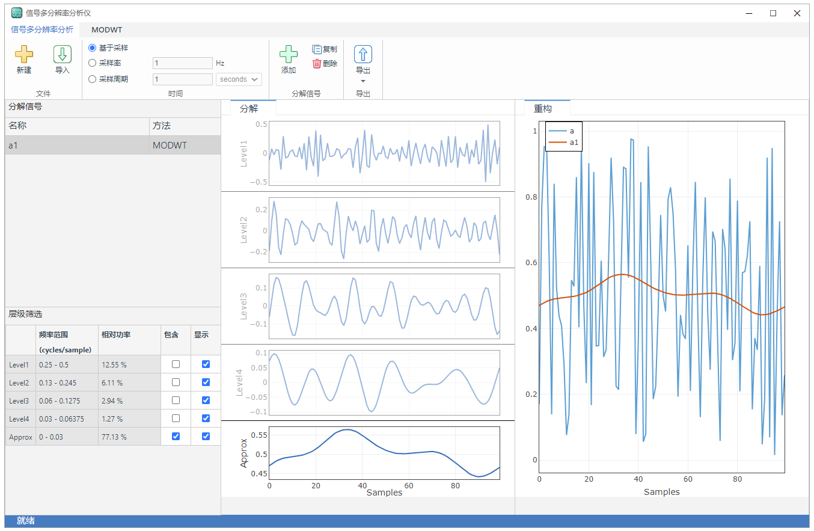Viewport: 814px width, 531px height.
Task: Click legend entry a1 in 重构 plot
Action: [x=564, y=143]
